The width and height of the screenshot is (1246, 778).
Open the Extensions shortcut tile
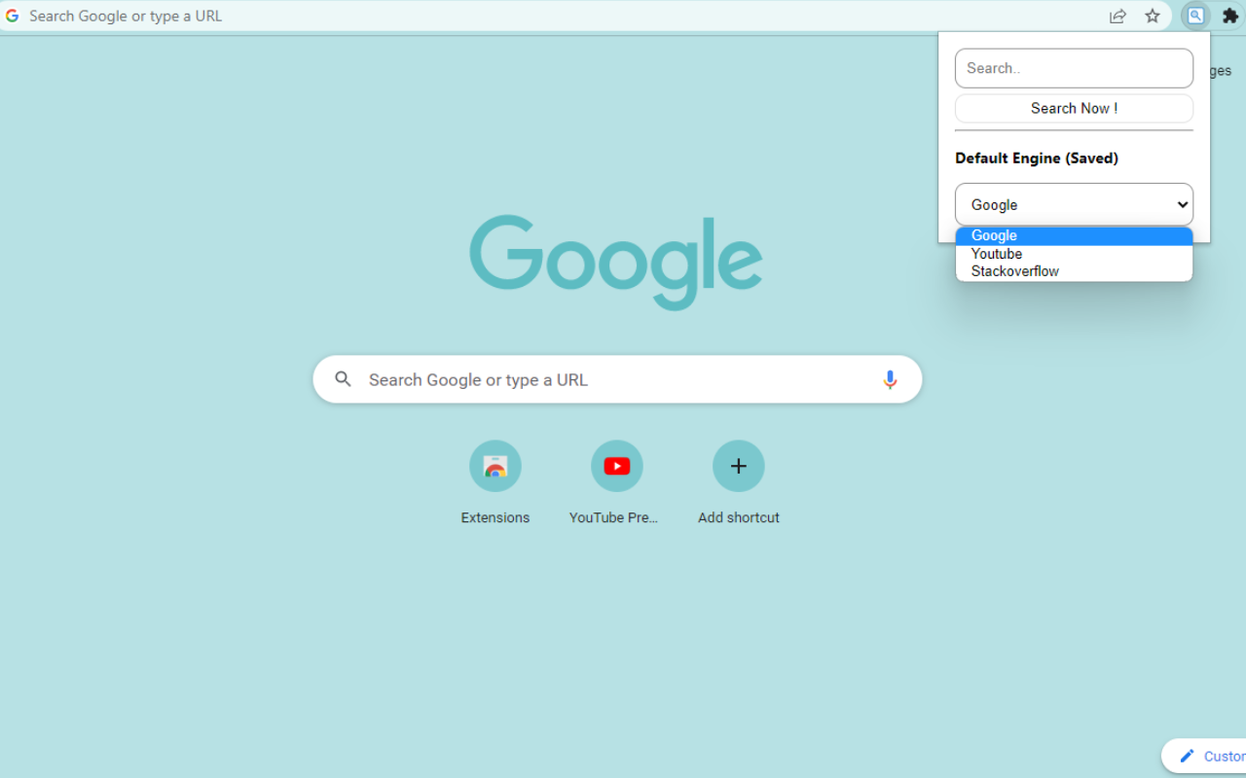point(495,466)
